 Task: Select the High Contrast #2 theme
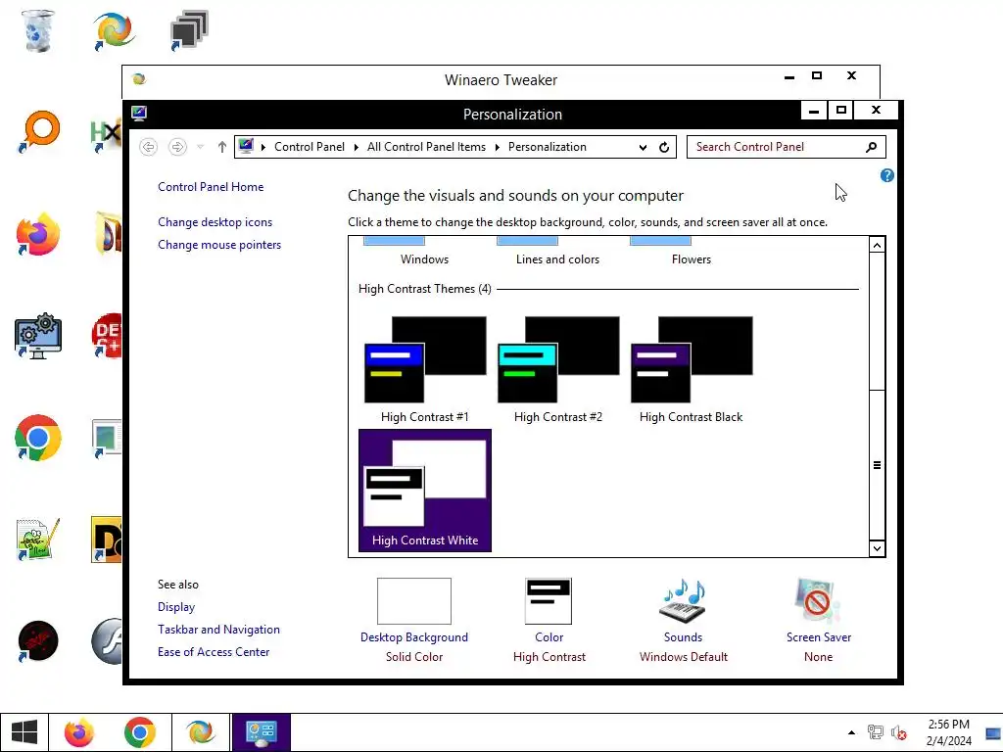pos(557,369)
